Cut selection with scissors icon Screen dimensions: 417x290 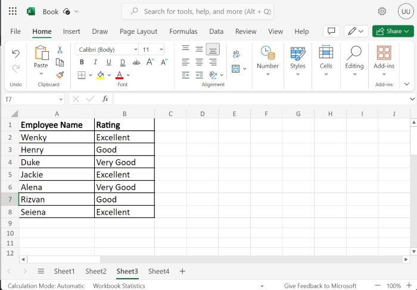pos(60,49)
